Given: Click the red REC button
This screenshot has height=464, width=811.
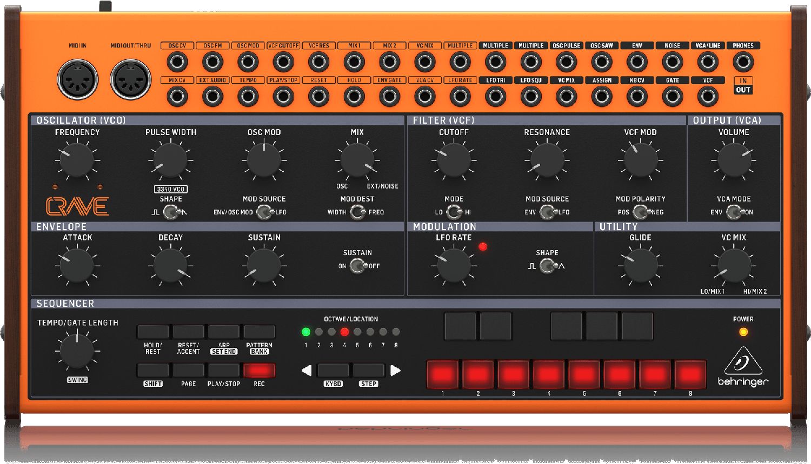Looking at the screenshot, I should click(259, 371).
